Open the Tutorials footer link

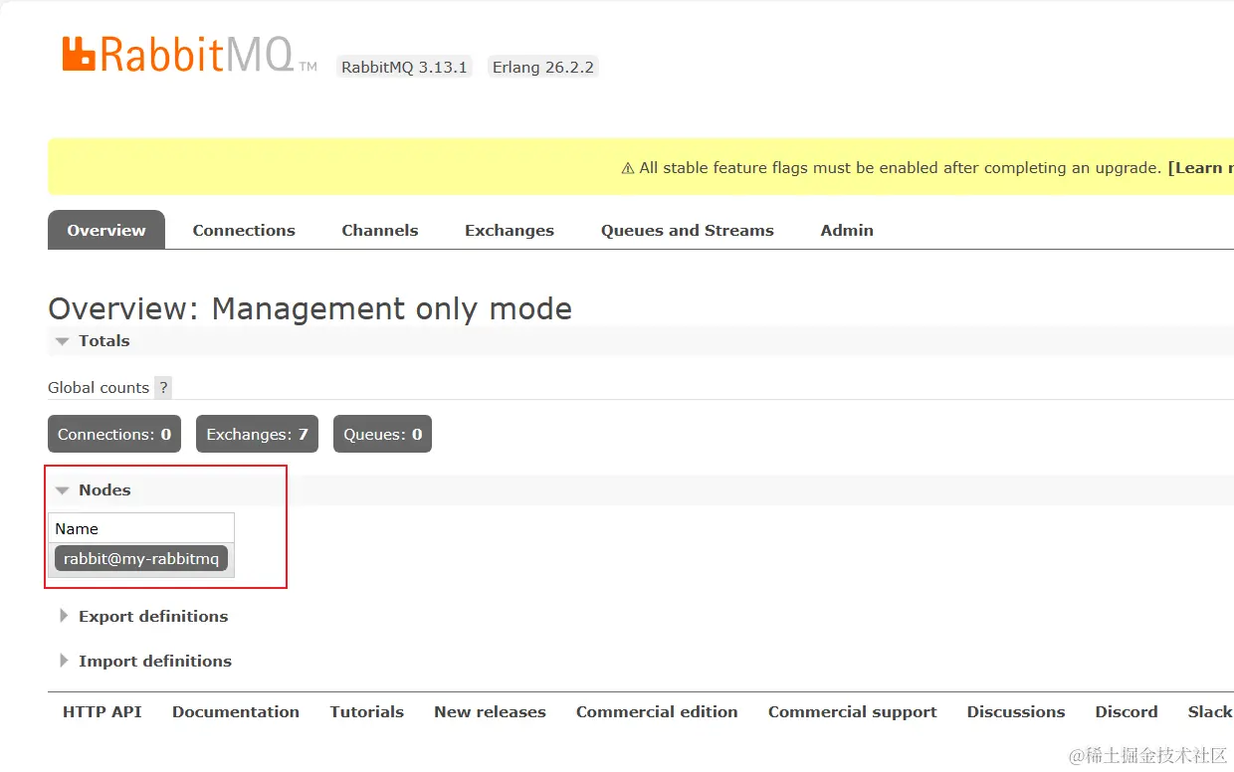(367, 711)
